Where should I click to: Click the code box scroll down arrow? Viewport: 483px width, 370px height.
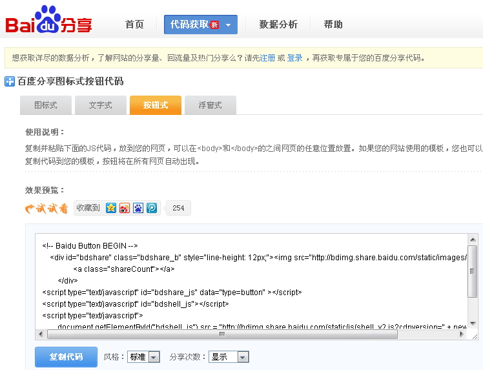coord(473,324)
